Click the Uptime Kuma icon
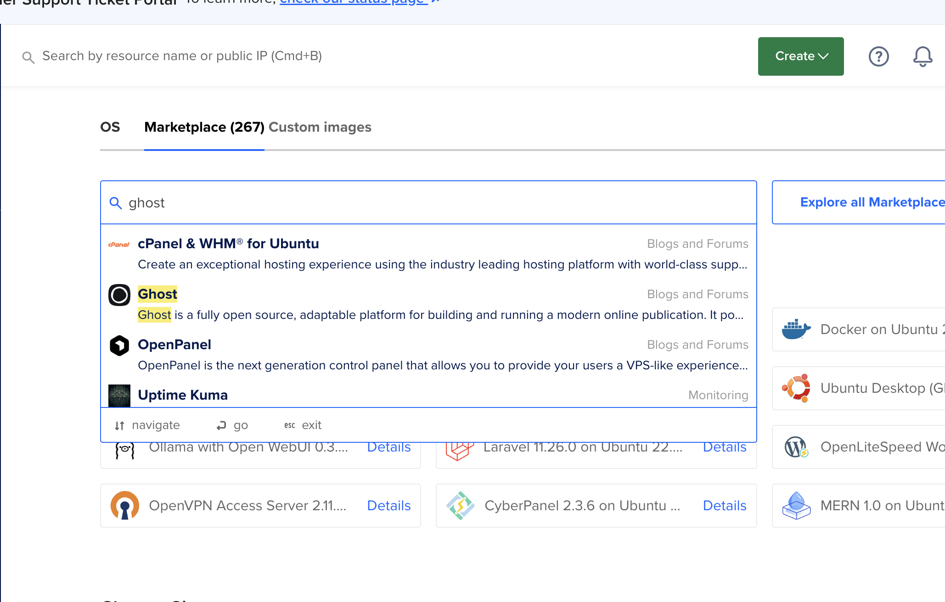This screenshot has width=945, height=602. pos(120,394)
